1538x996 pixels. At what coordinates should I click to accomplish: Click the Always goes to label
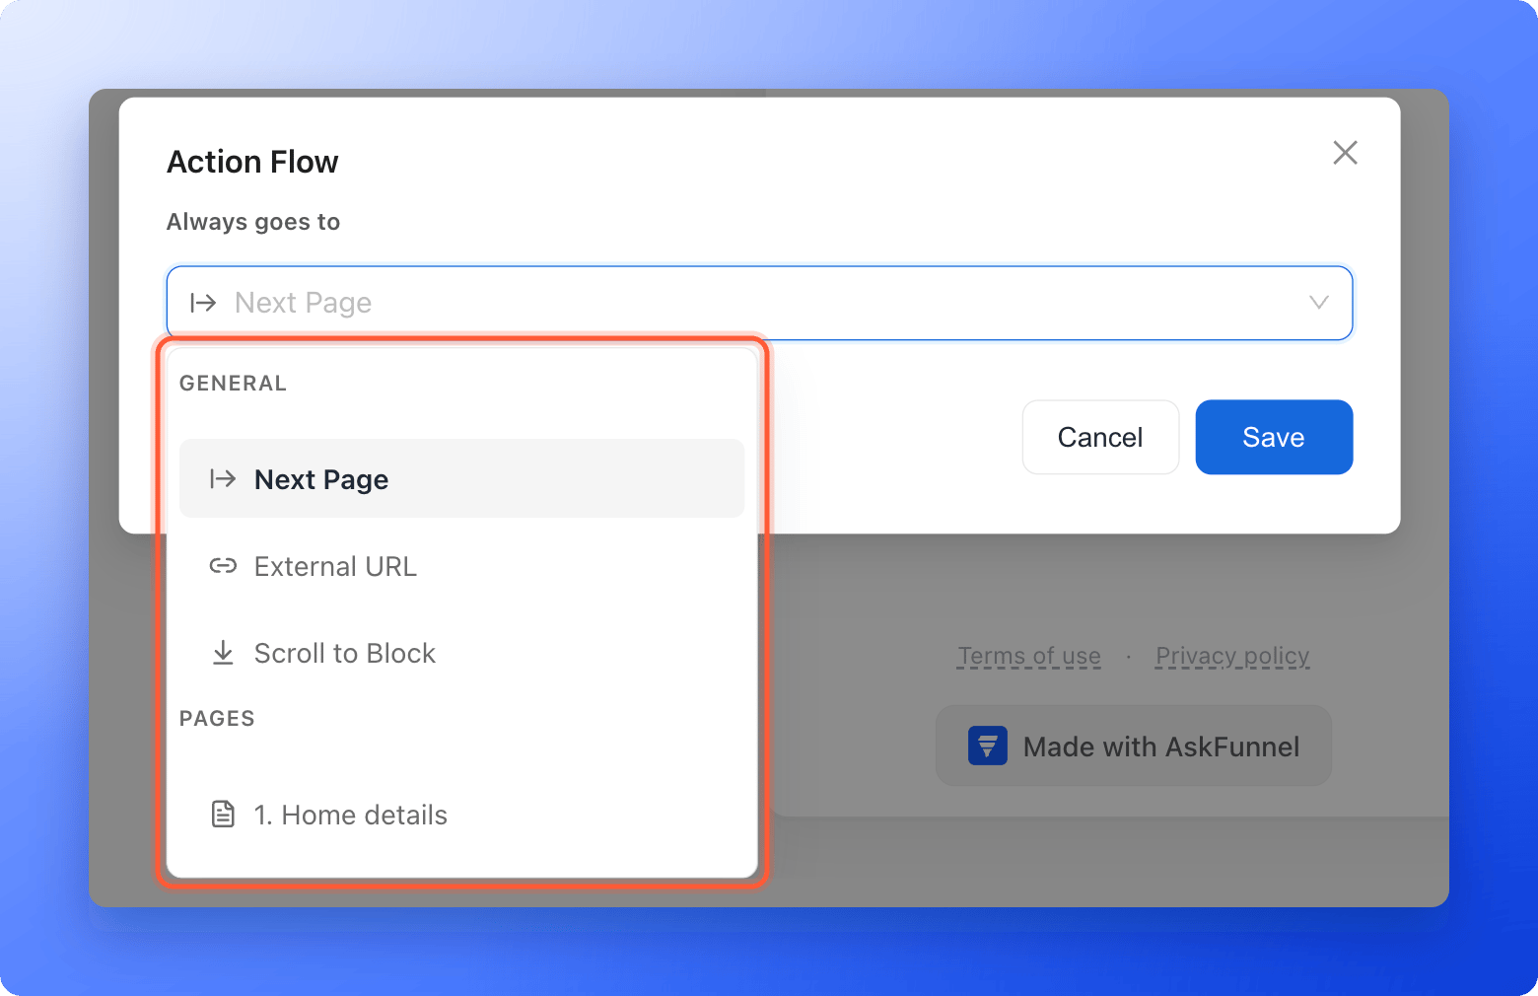pos(253,222)
